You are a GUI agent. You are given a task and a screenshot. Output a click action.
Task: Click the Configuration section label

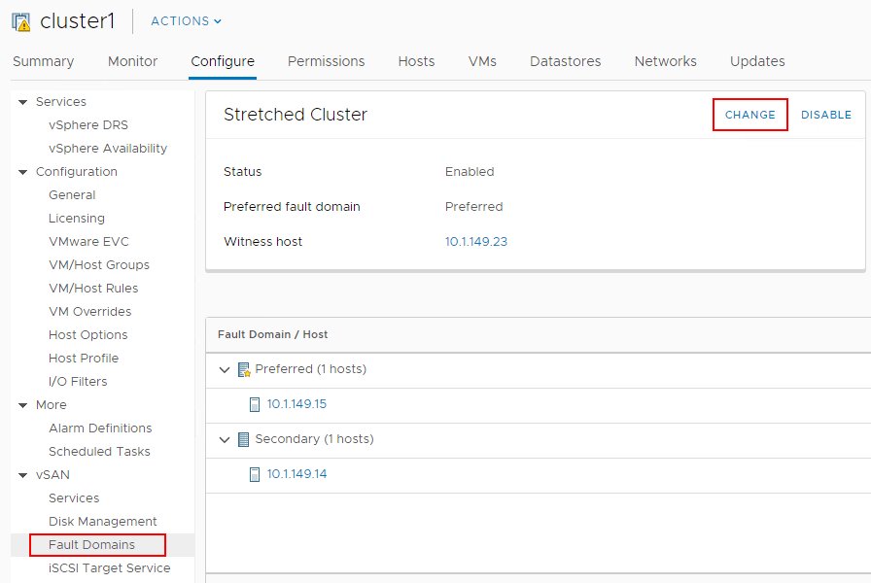(x=77, y=172)
